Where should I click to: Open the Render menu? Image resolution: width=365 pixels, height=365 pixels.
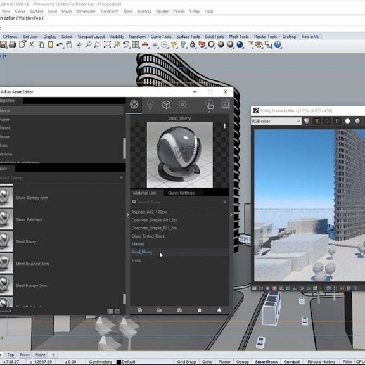[162, 11]
